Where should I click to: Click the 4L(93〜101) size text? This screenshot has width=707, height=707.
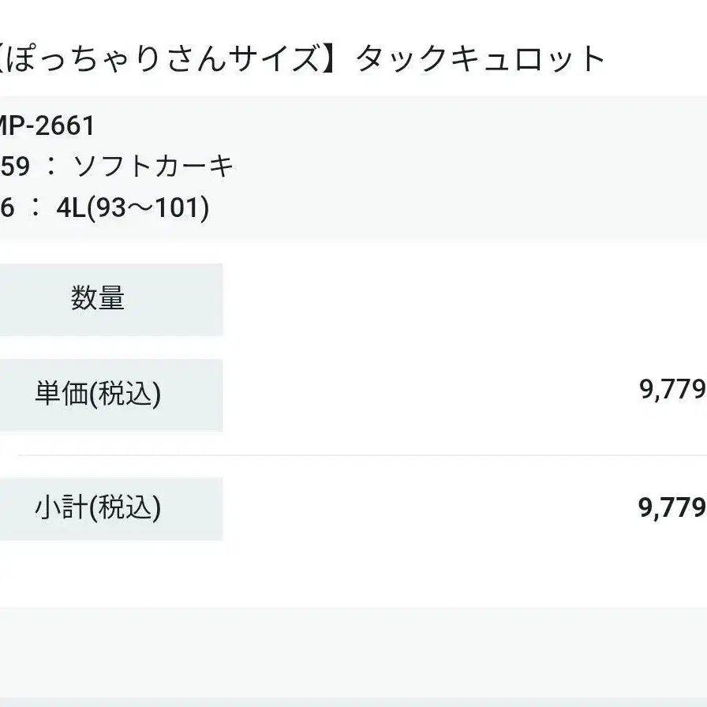coord(133,209)
